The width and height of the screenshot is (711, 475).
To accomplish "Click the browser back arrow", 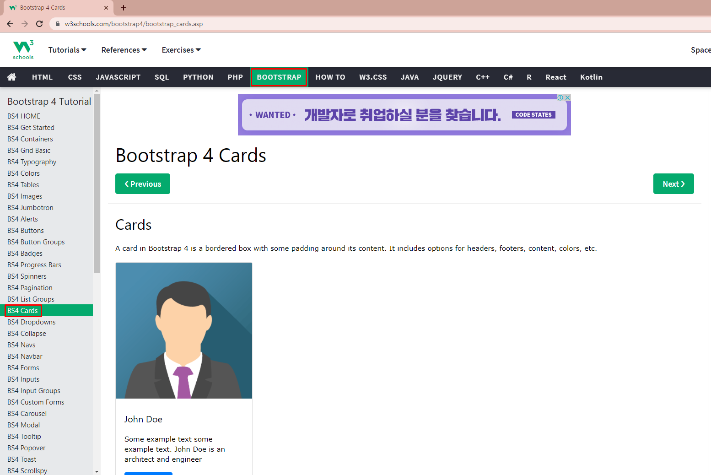I will point(10,24).
